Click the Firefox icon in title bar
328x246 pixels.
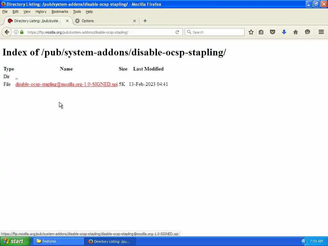pyautogui.click(x=3, y=4)
